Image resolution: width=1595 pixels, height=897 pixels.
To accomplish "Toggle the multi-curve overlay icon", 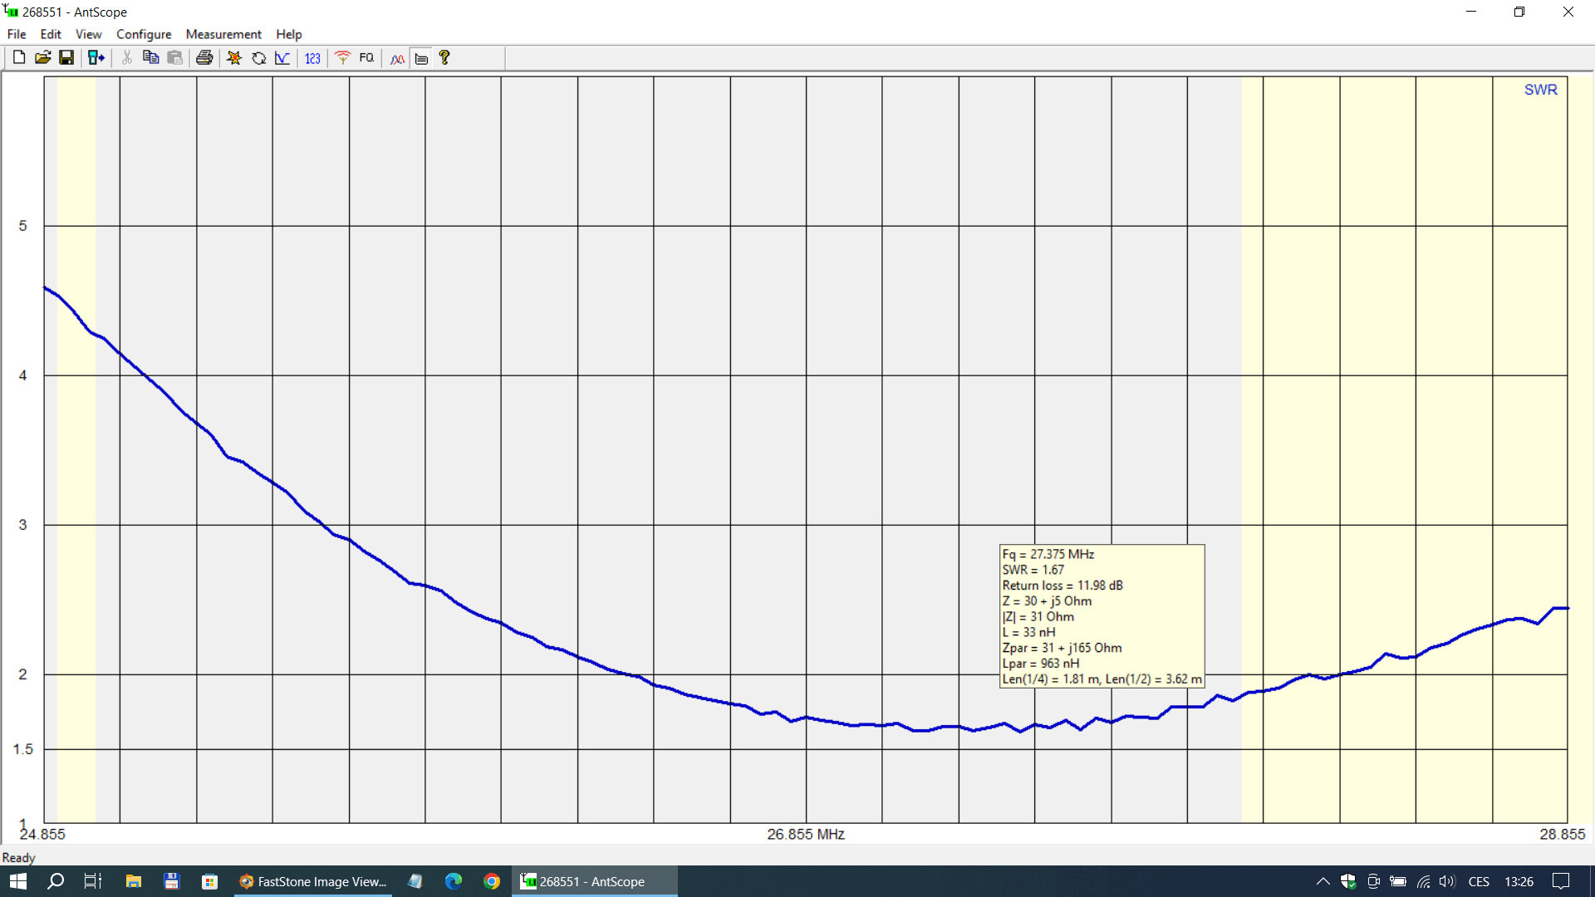I will [x=397, y=58].
